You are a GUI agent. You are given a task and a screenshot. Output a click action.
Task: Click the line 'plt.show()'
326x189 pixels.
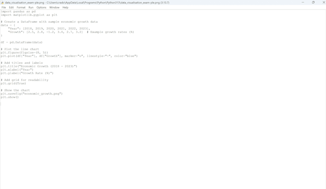click(10, 97)
